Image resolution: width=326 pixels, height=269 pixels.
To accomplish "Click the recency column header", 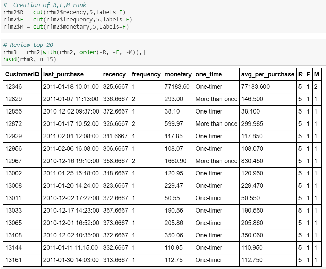I will (x=115, y=74).
